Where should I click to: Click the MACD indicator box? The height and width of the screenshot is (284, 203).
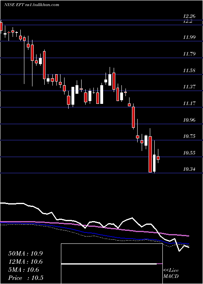[112, 264]
